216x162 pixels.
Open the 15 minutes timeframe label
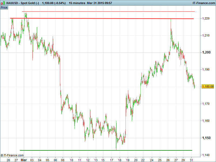tap(77, 3)
